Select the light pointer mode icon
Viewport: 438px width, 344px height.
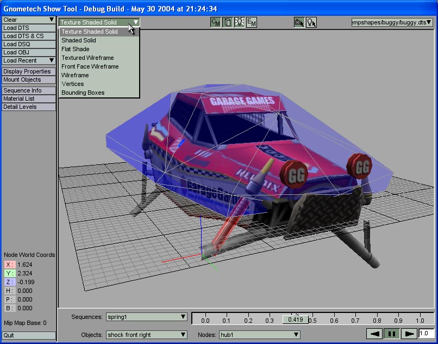point(311,22)
